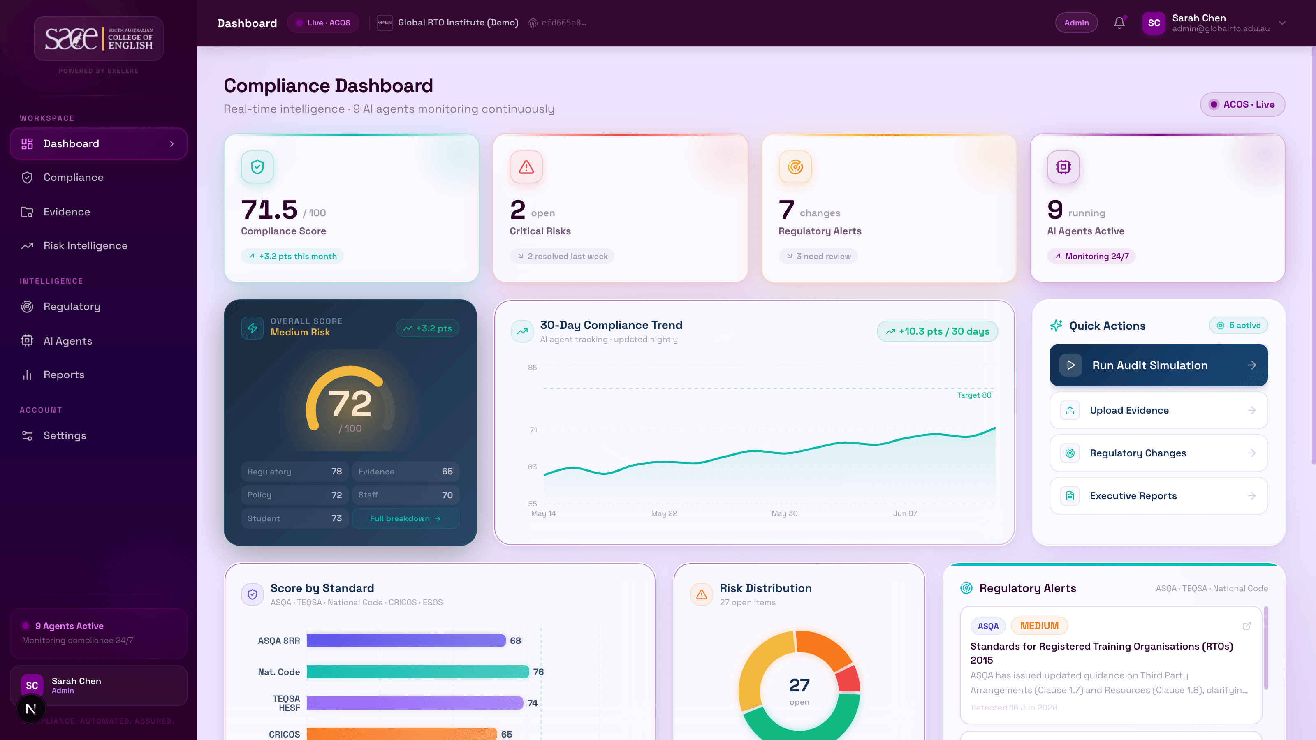Click the fingerprint ID icon

coord(533,23)
